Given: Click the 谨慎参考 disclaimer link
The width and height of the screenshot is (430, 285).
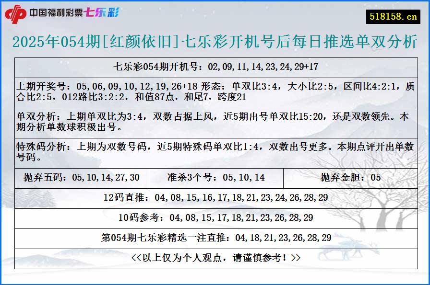Looking at the screenshot, I should (215, 256).
